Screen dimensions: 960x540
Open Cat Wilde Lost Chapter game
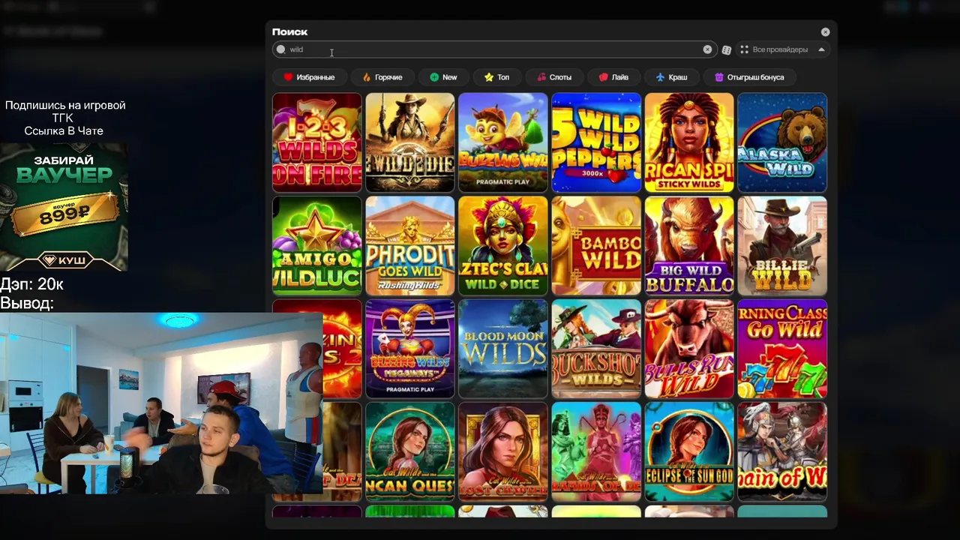click(x=503, y=452)
